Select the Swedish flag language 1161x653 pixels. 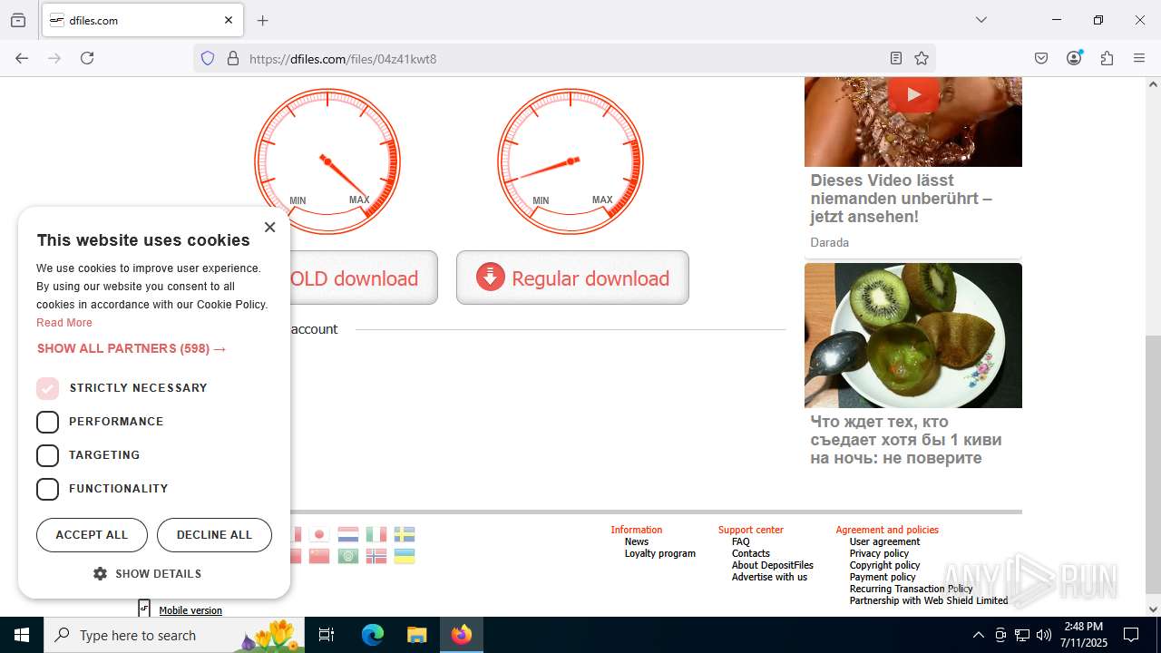pos(405,534)
